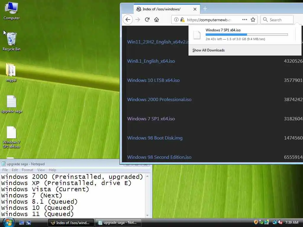Click the download progress bar
Screen dimensions: 303x227
(246, 35)
